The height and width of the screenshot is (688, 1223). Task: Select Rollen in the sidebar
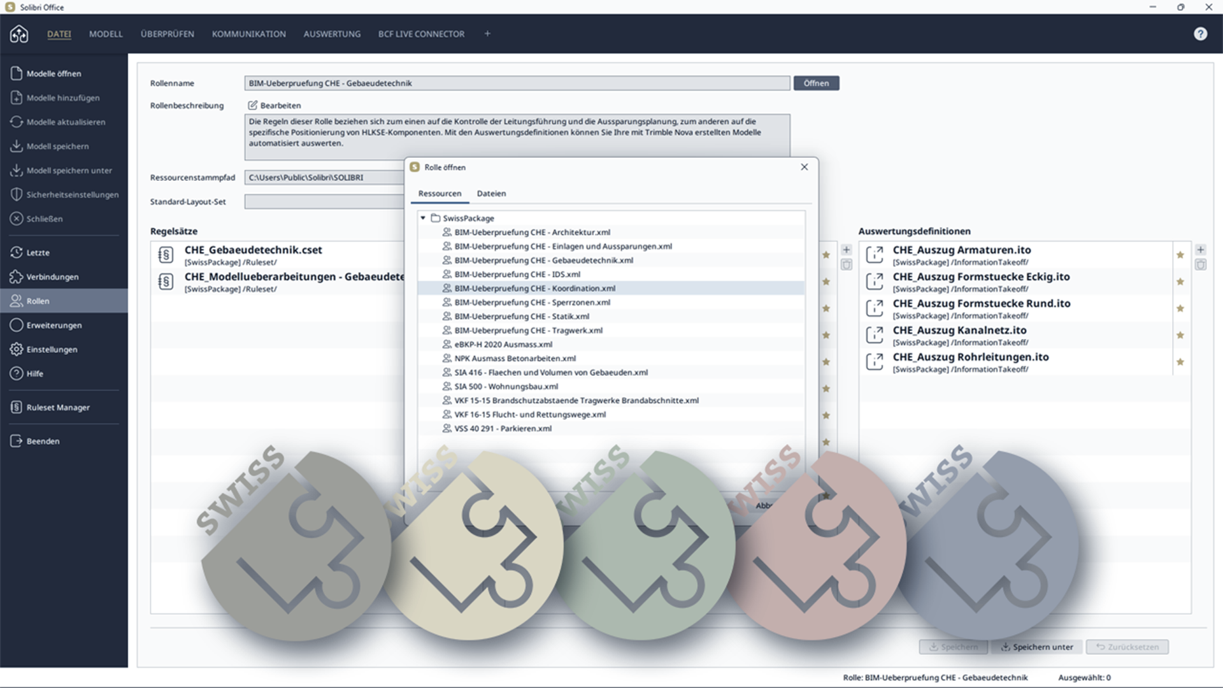64,301
